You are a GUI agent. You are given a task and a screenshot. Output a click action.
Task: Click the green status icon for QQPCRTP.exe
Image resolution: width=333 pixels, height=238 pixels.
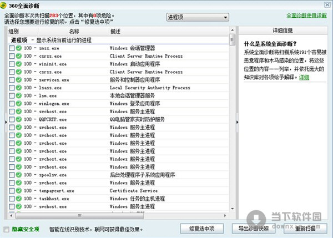(x=19, y=119)
